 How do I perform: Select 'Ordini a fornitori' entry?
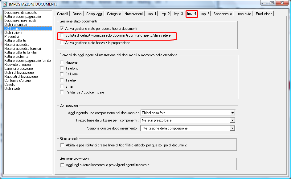click(x=28, y=25)
